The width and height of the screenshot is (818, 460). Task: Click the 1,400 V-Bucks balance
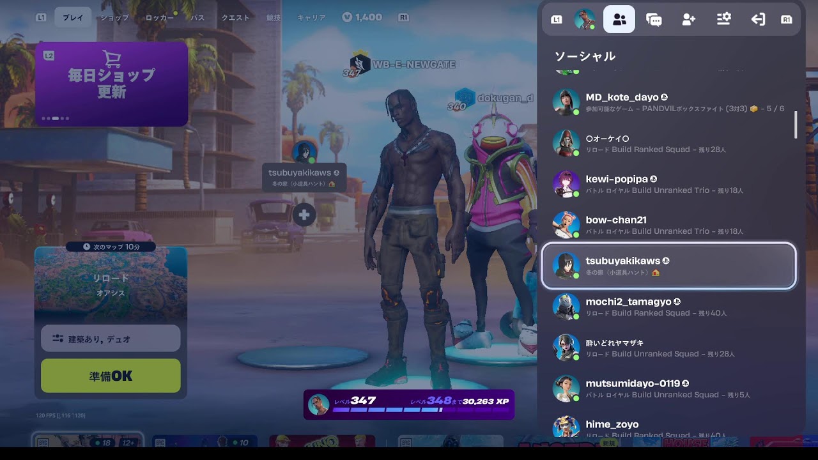368,18
